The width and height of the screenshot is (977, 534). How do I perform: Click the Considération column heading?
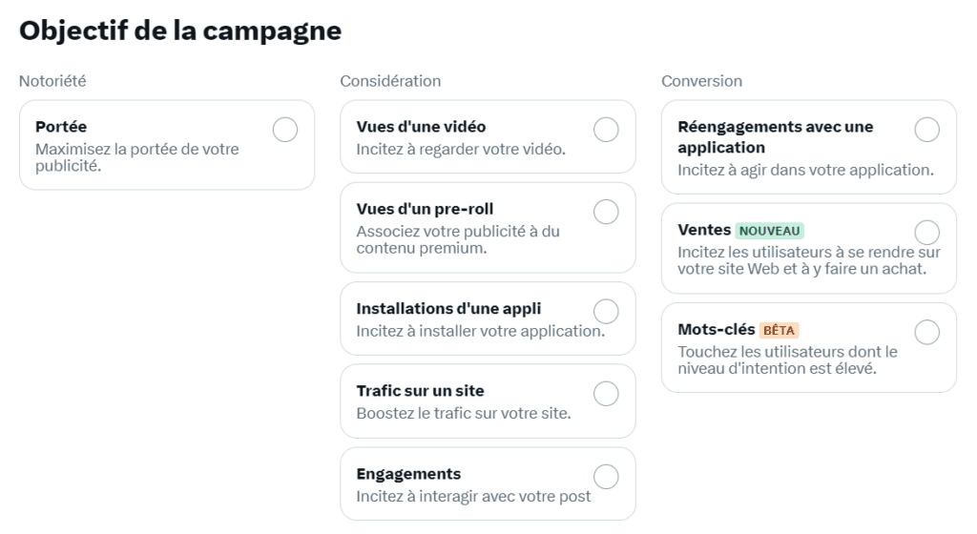[390, 81]
